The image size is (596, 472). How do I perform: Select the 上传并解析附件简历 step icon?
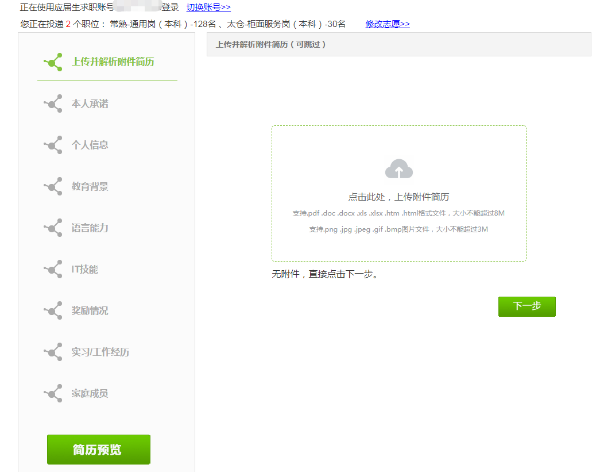coord(52,62)
